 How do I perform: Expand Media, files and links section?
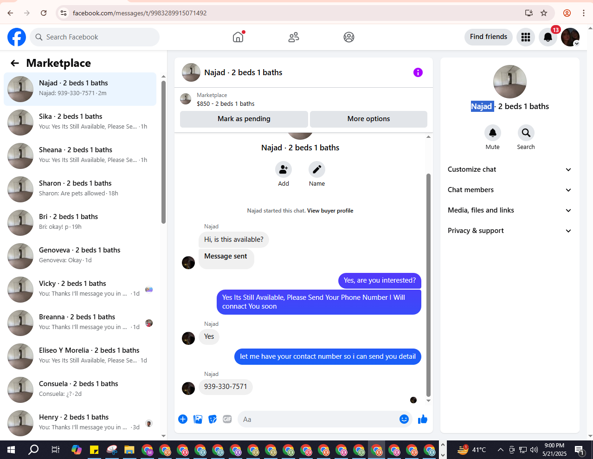[x=509, y=210]
